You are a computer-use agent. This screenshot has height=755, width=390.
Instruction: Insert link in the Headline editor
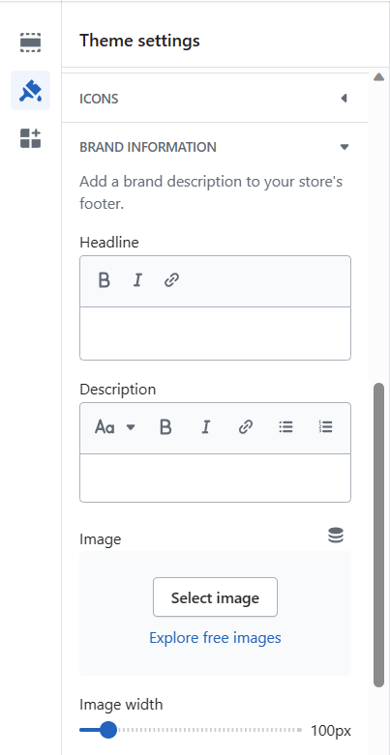(x=172, y=280)
